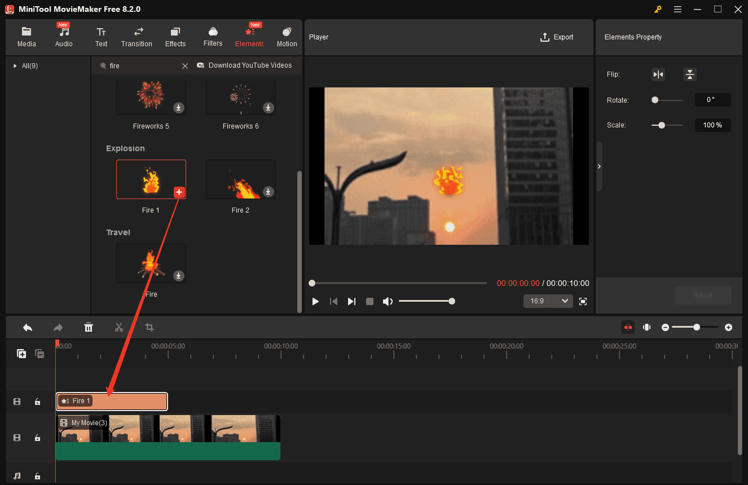Image resolution: width=748 pixels, height=485 pixels.
Task: Add a new timeline track
Action: 21,354
